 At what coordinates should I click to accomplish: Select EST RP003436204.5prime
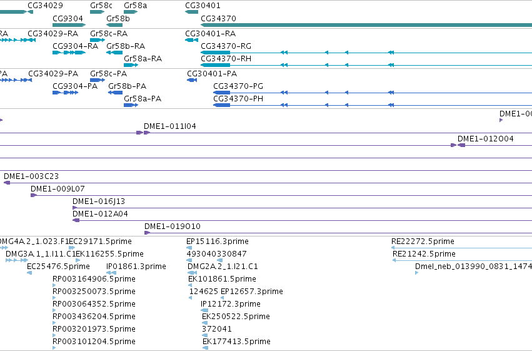[94, 317]
